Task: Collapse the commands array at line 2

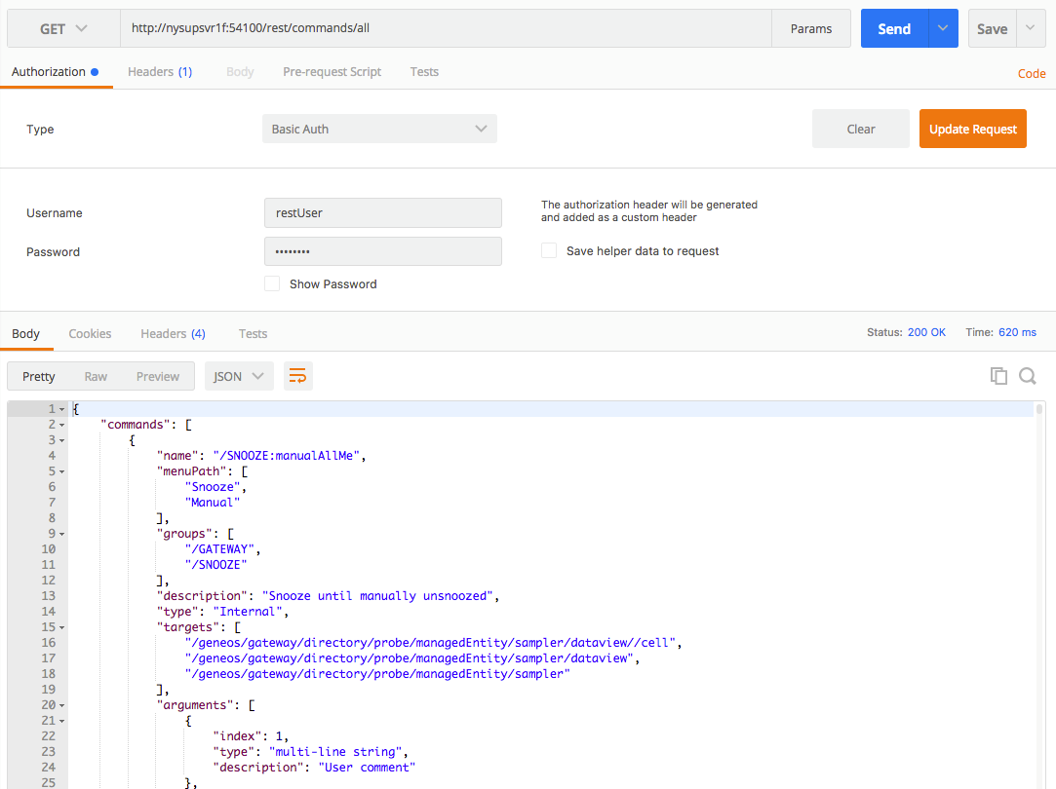Action: point(61,425)
